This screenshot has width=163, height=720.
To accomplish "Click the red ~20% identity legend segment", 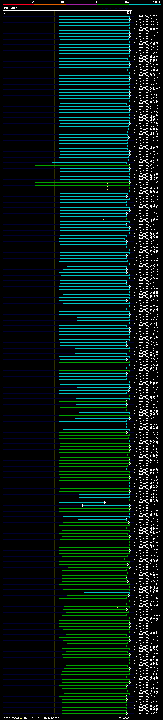I will (x=18, y=5).
